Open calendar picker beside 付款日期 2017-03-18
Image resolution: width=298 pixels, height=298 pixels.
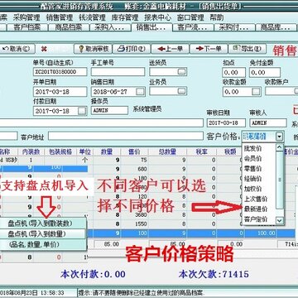[x=82, y=111]
